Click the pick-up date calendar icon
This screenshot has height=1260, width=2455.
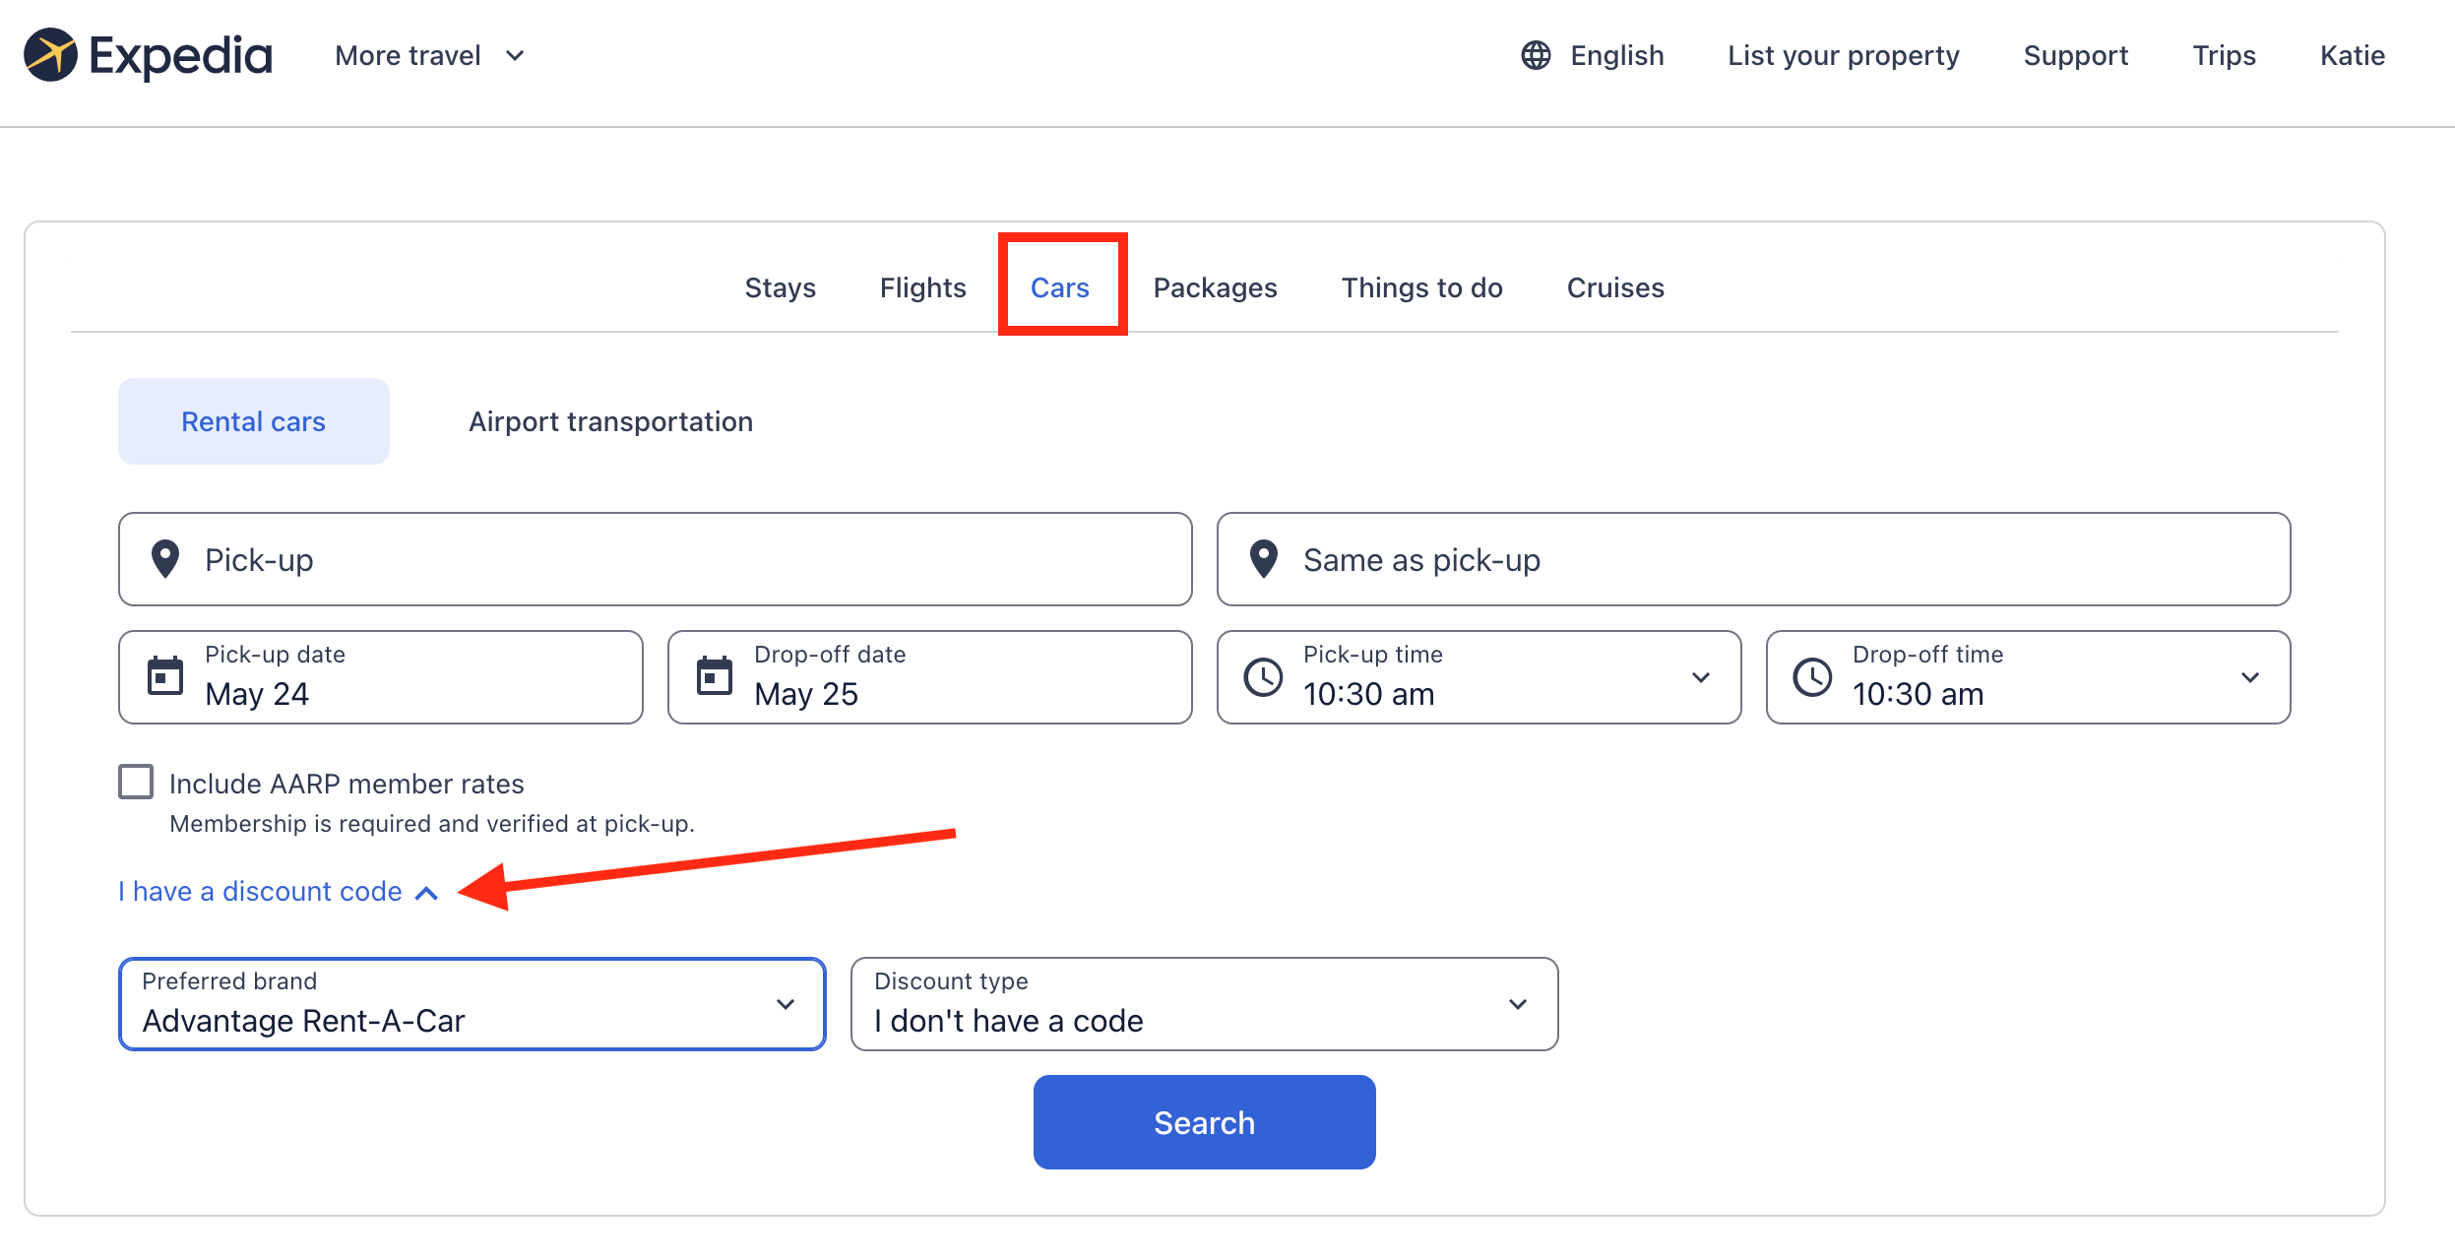166,675
